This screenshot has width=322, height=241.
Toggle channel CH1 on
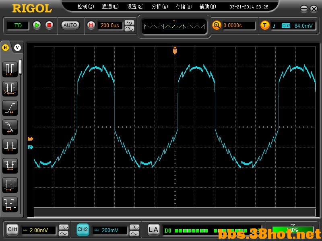[x=12, y=230]
